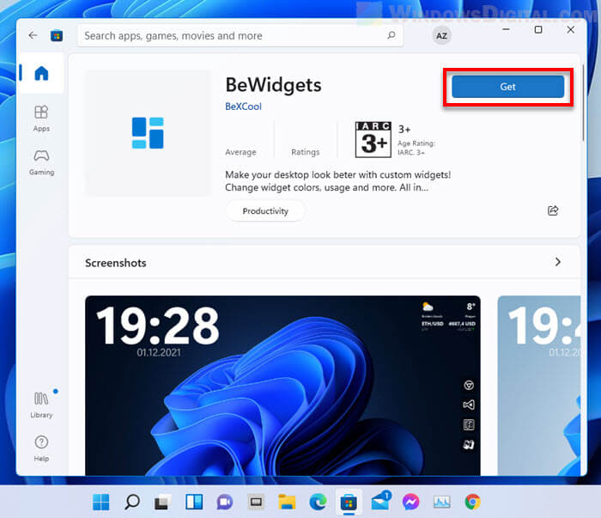Open Microsoft Store logo icon in header
601x518 pixels.
(57, 36)
